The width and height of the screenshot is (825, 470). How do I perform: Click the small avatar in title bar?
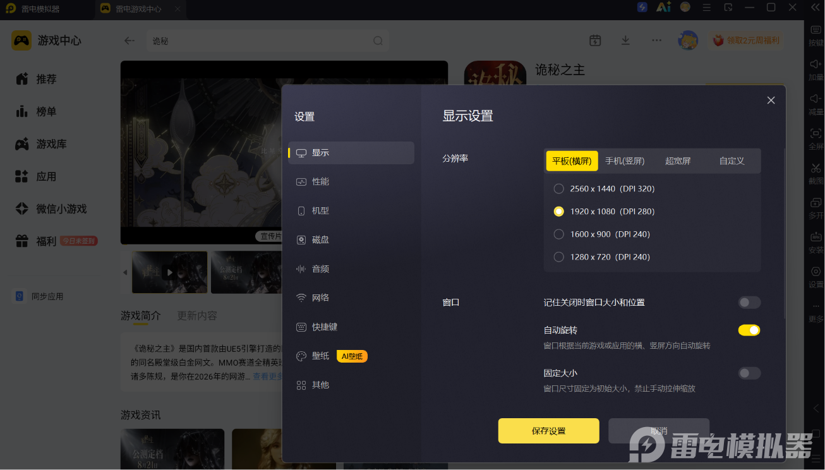point(685,7)
